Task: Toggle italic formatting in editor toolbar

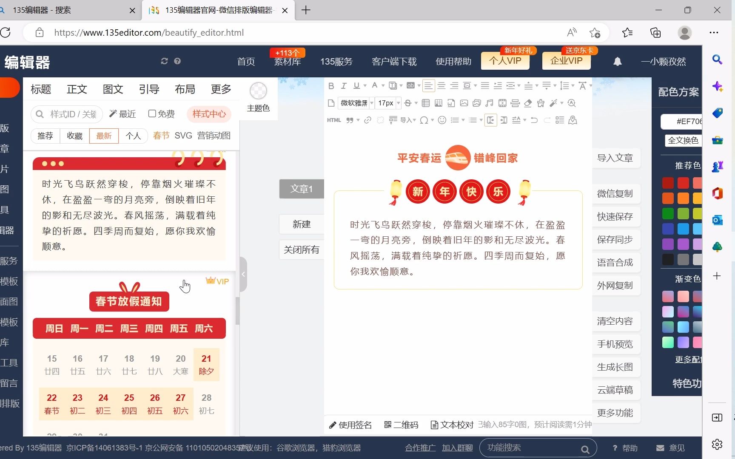Action: coord(344,86)
